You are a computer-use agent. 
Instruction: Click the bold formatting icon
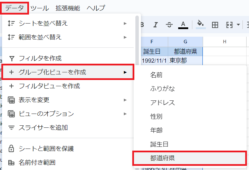click(x=142, y=25)
